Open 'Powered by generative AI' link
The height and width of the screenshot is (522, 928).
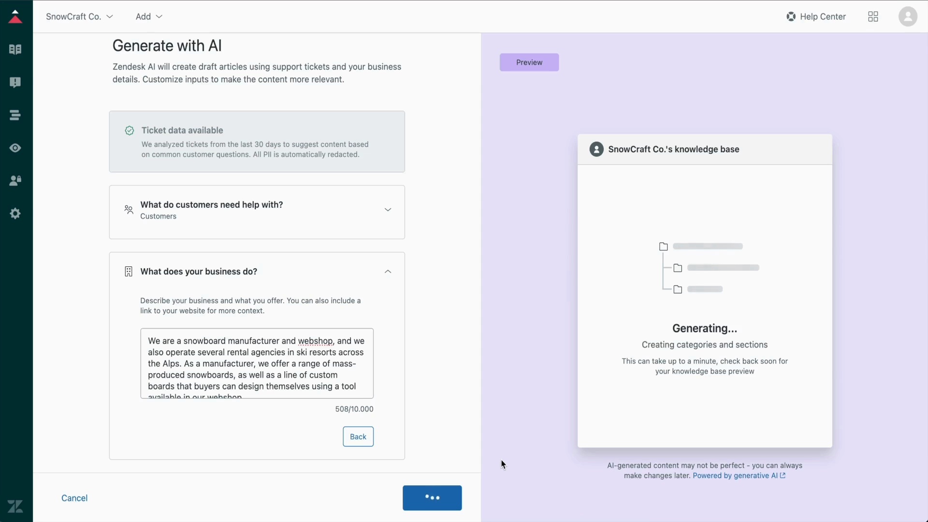pos(739,476)
